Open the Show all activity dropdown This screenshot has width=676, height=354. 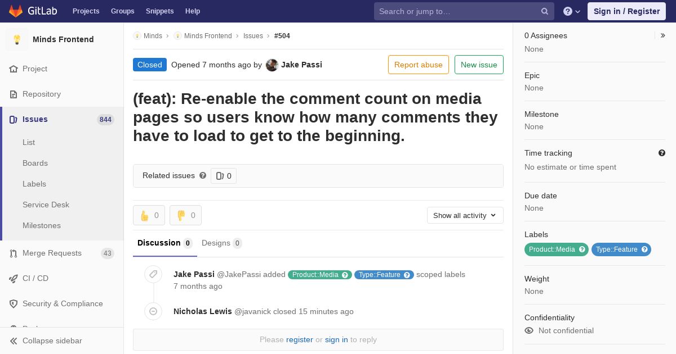coord(465,215)
